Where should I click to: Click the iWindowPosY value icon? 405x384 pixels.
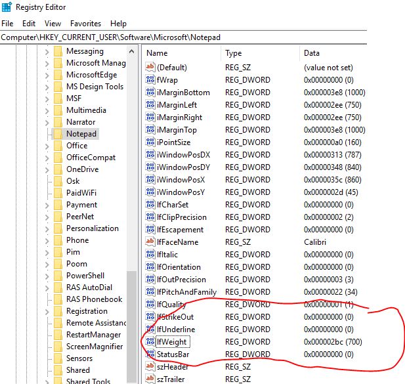click(x=150, y=192)
